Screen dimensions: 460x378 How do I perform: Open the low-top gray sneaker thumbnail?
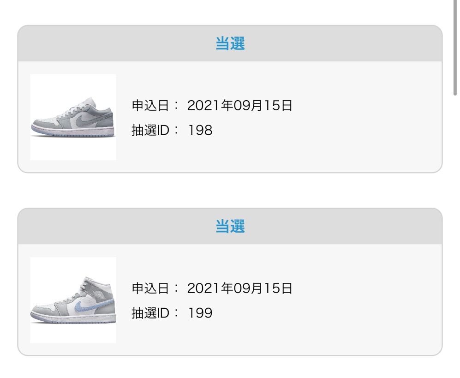point(73,117)
